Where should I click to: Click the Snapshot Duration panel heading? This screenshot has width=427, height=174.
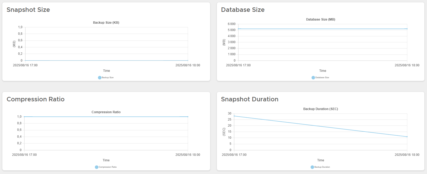point(250,99)
